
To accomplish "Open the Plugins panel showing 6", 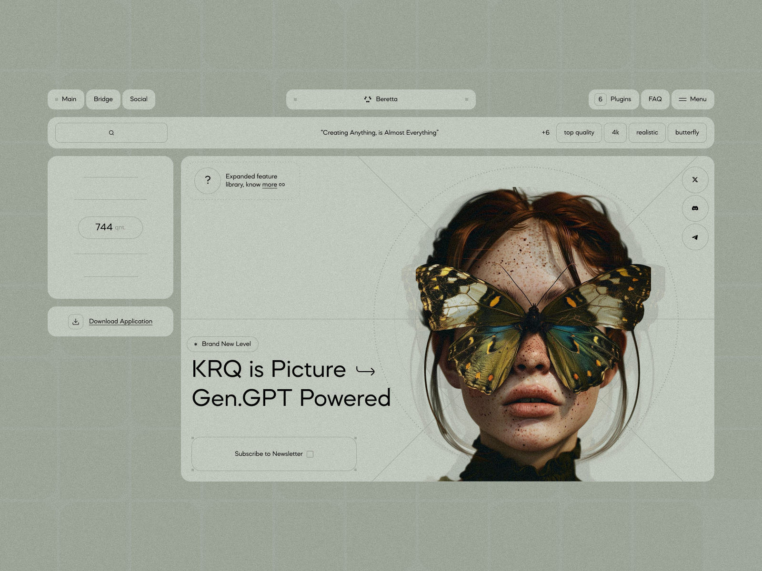I will [x=613, y=99].
